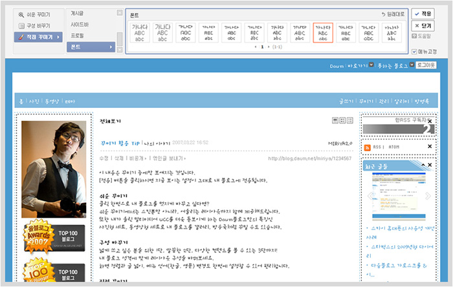Click the 적용 apply button

[423, 14]
